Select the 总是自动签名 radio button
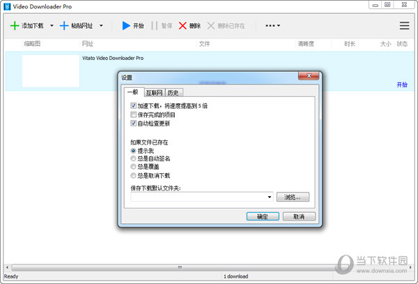Image resolution: width=418 pixels, height=284 pixels. click(x=133, y=158)
